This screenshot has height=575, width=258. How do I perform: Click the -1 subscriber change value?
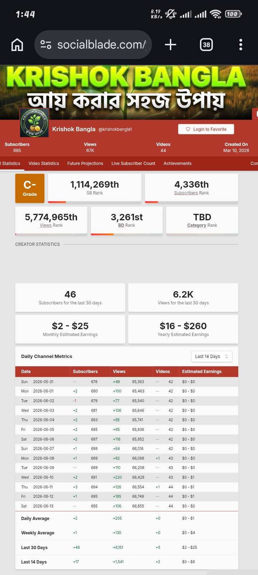tap(75, 401)
